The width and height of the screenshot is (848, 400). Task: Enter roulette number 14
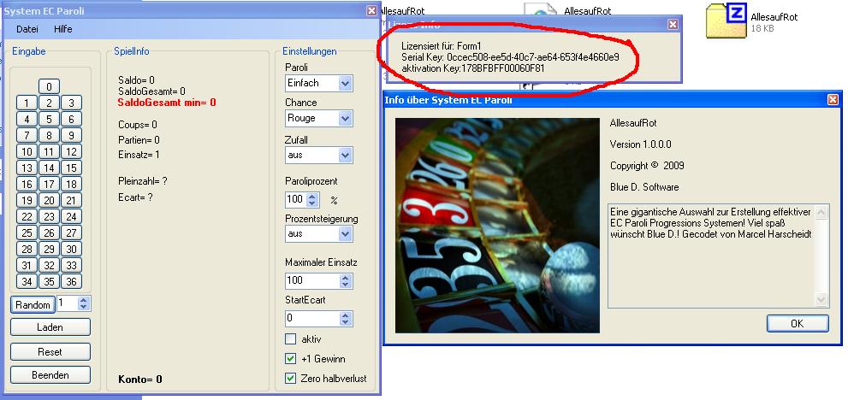coord(50,168)
